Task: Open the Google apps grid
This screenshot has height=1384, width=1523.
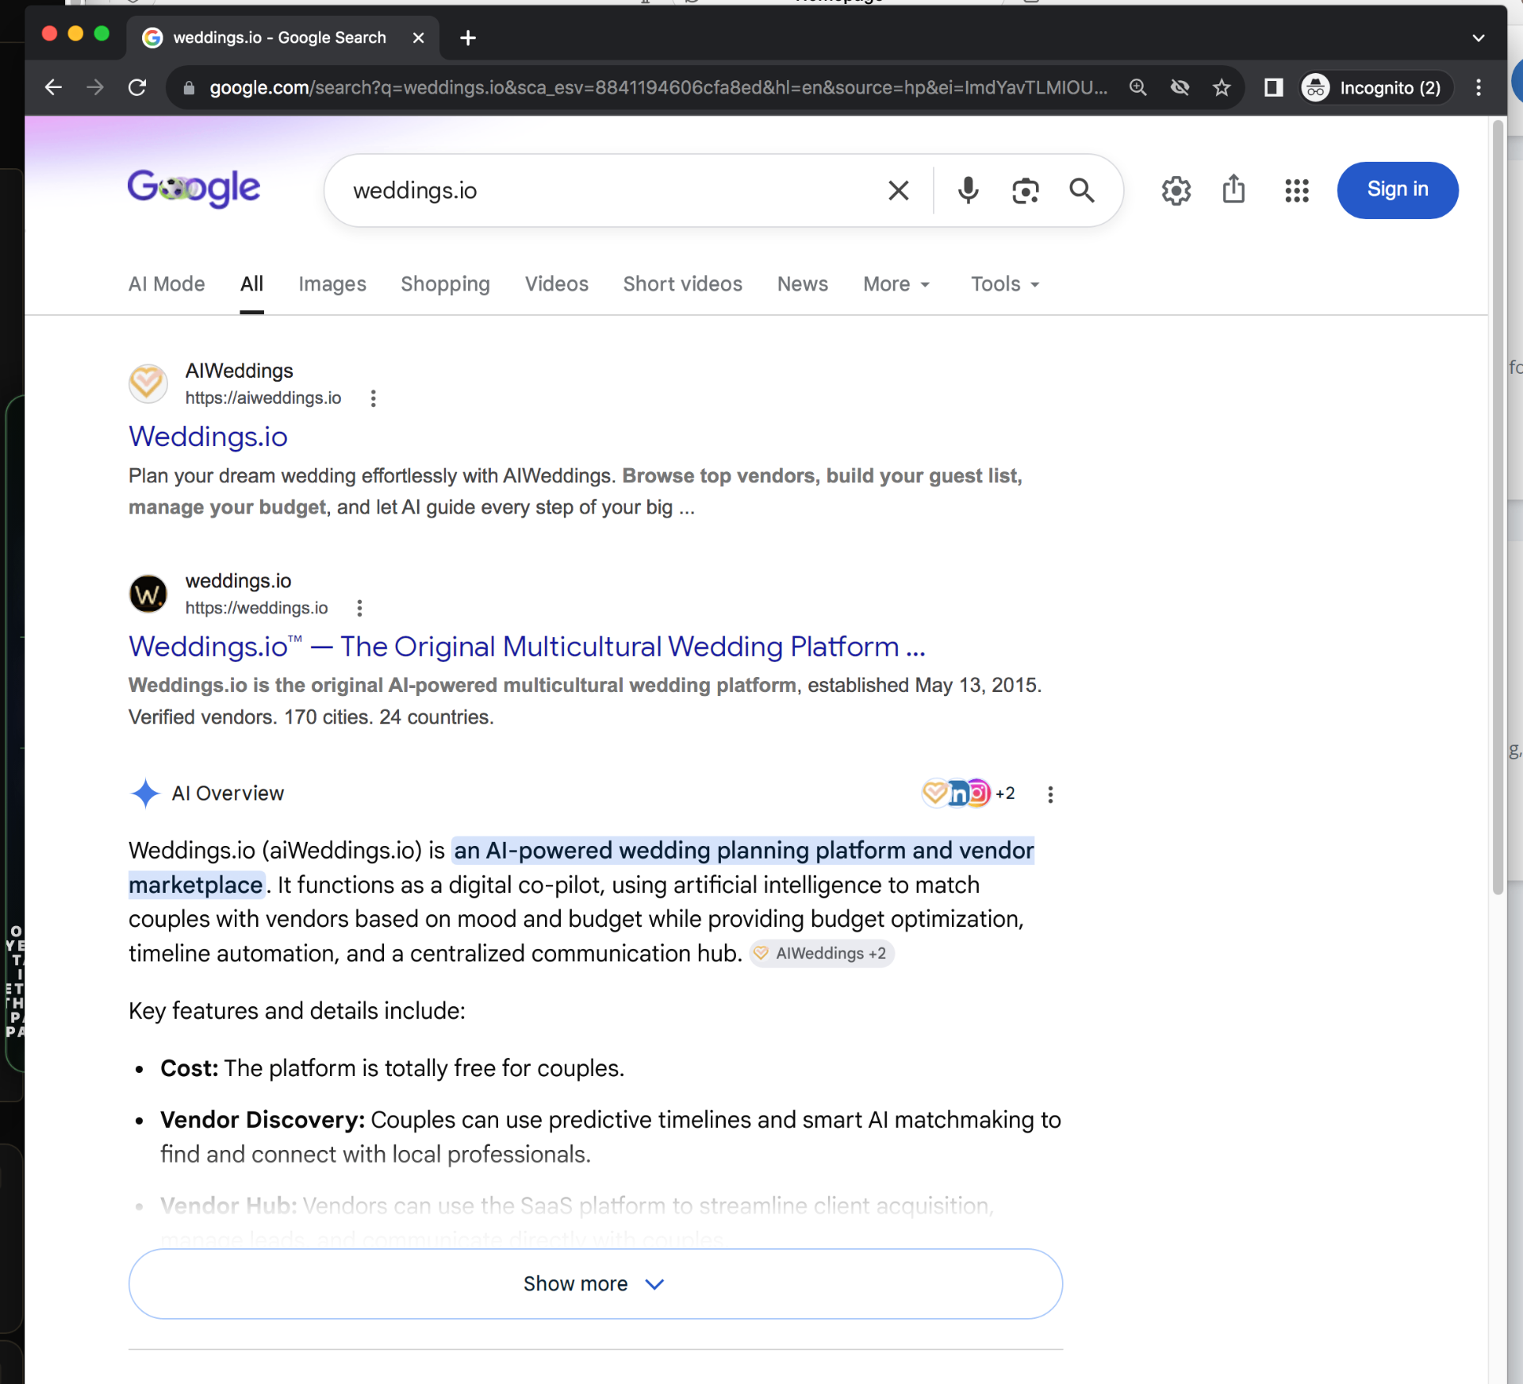Action: [x=1297, y=190]
